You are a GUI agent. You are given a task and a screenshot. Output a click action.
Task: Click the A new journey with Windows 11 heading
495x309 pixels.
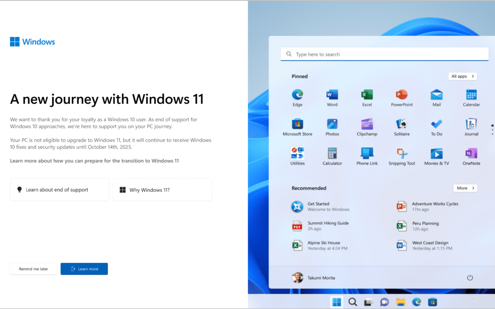[x=107, y=99]
